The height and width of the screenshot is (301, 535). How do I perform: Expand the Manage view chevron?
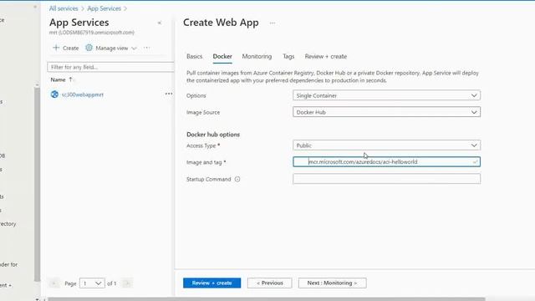(x=134, y=48)
